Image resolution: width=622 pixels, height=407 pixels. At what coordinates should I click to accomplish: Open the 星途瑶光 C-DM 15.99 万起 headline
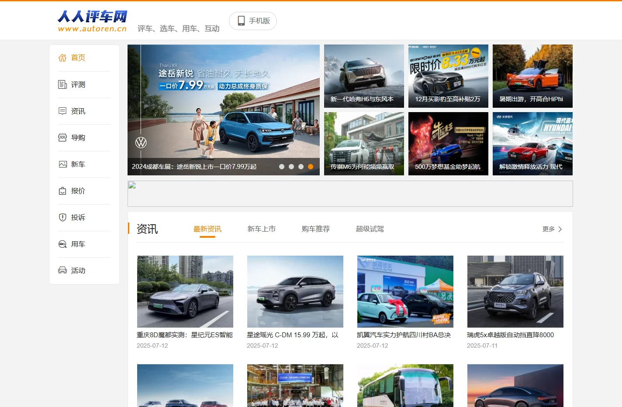[x=293, y=335]
